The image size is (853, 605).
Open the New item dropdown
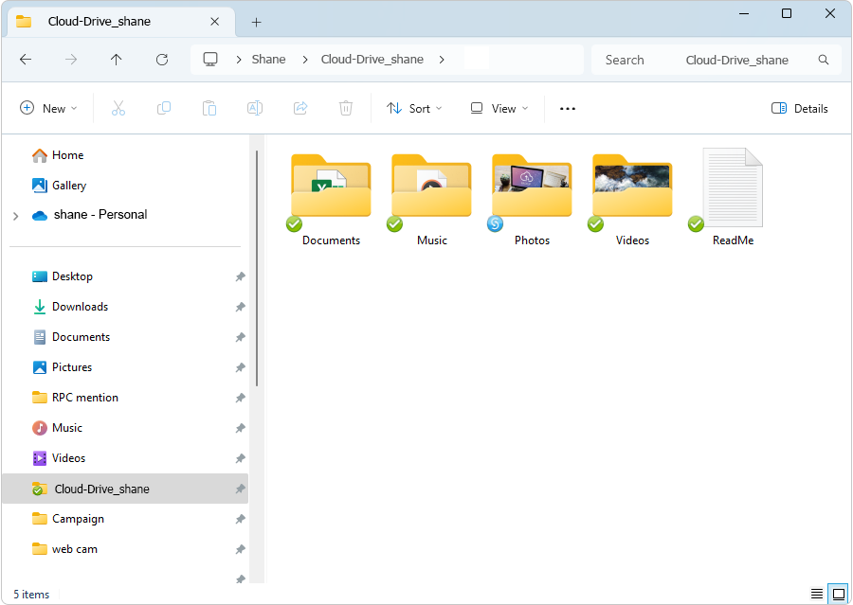[48, 108]
